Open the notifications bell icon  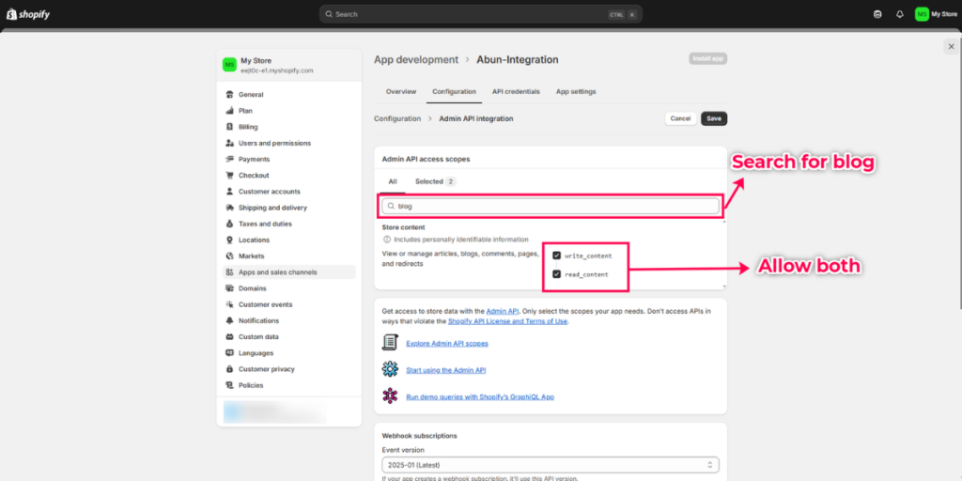point(900,14)
